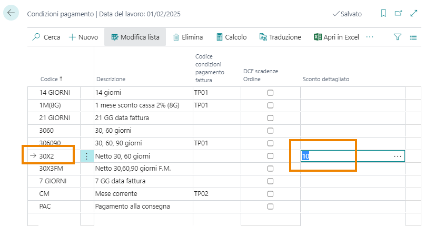Image resolution: width=435 pixels, height=226 pixels.
Task: Toggle DCF checkbox for 30X2
Action: tap(270, 156)
